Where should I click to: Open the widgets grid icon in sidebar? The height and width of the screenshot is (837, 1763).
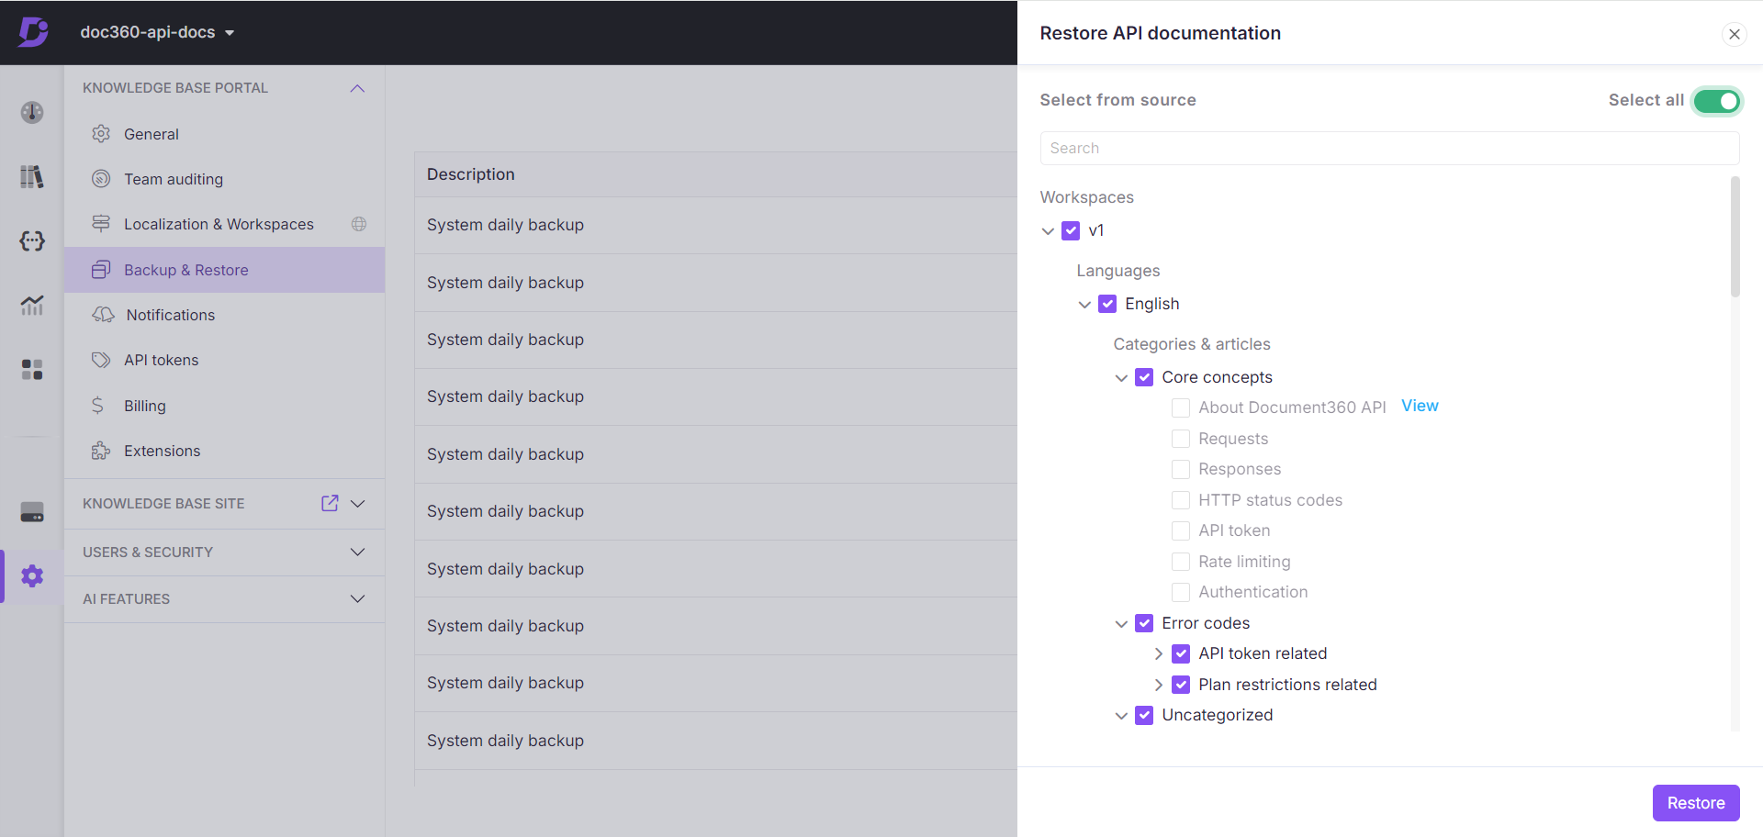32,369
